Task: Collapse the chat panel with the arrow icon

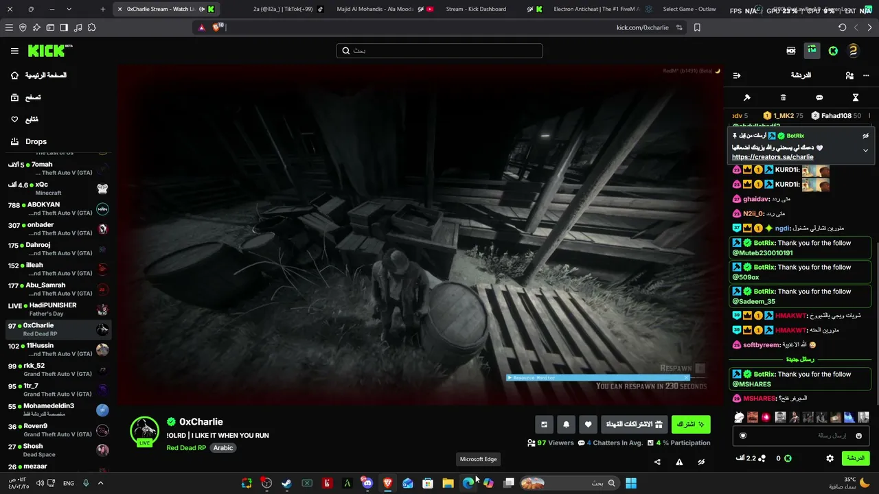Action: point(737,75)
